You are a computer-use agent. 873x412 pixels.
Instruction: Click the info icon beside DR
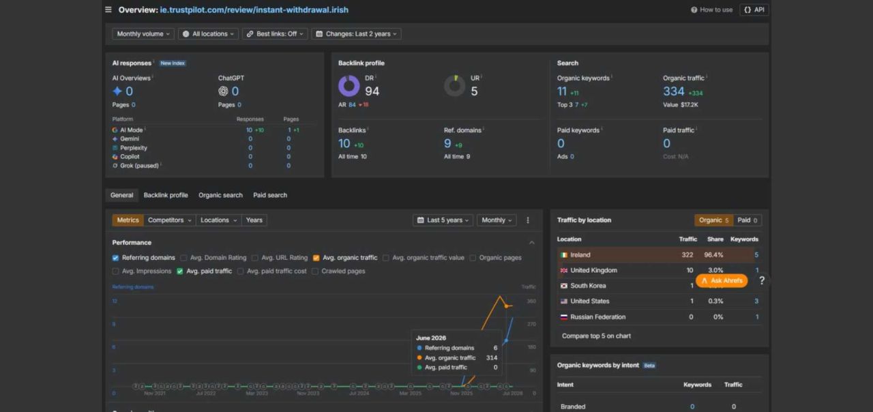[376, 77]
